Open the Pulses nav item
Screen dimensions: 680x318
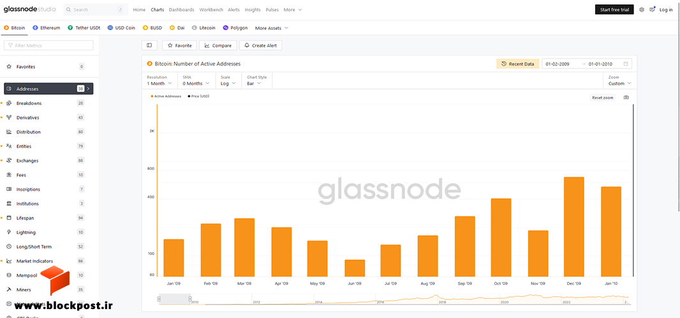coord(272,10)
